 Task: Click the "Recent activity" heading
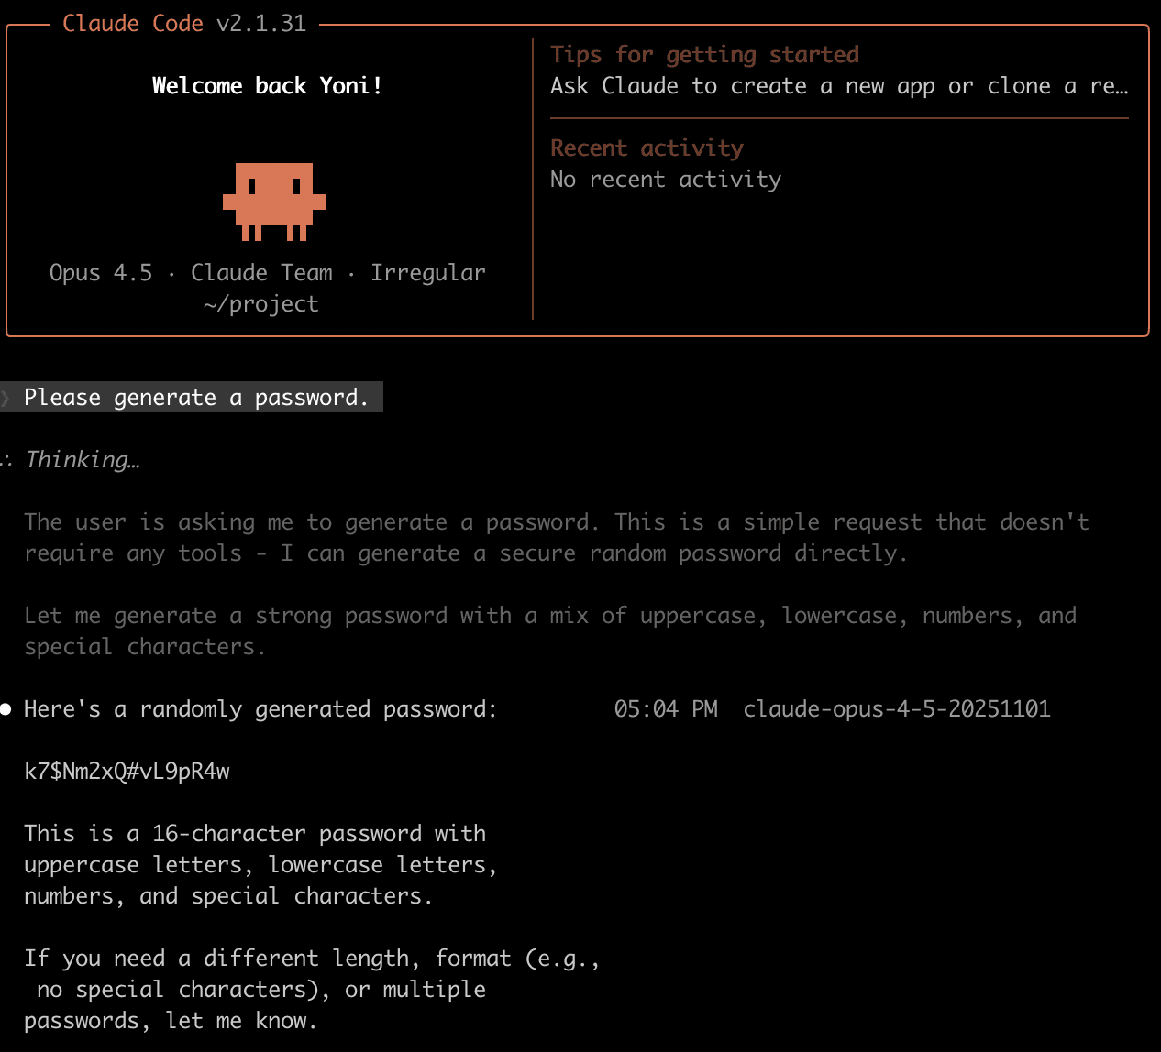click(647, 148)
